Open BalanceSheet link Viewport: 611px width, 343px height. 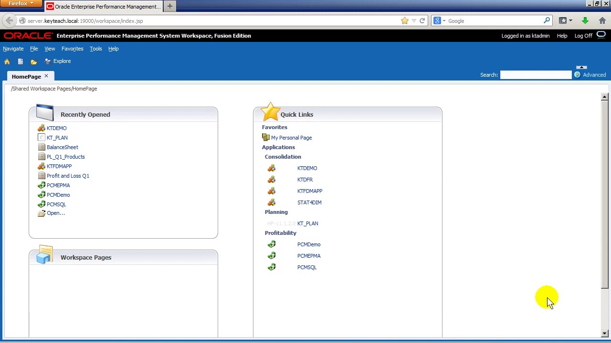click(x=63, y=147)
